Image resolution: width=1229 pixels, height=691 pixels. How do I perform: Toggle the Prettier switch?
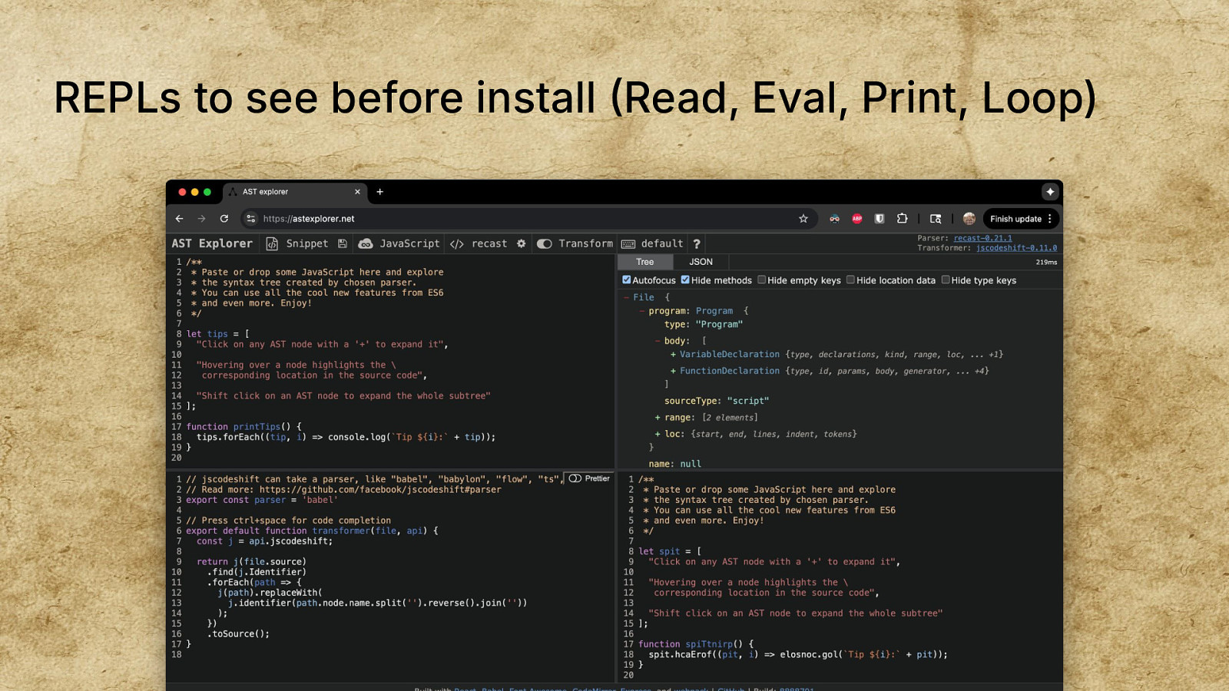tap(575, 478)
